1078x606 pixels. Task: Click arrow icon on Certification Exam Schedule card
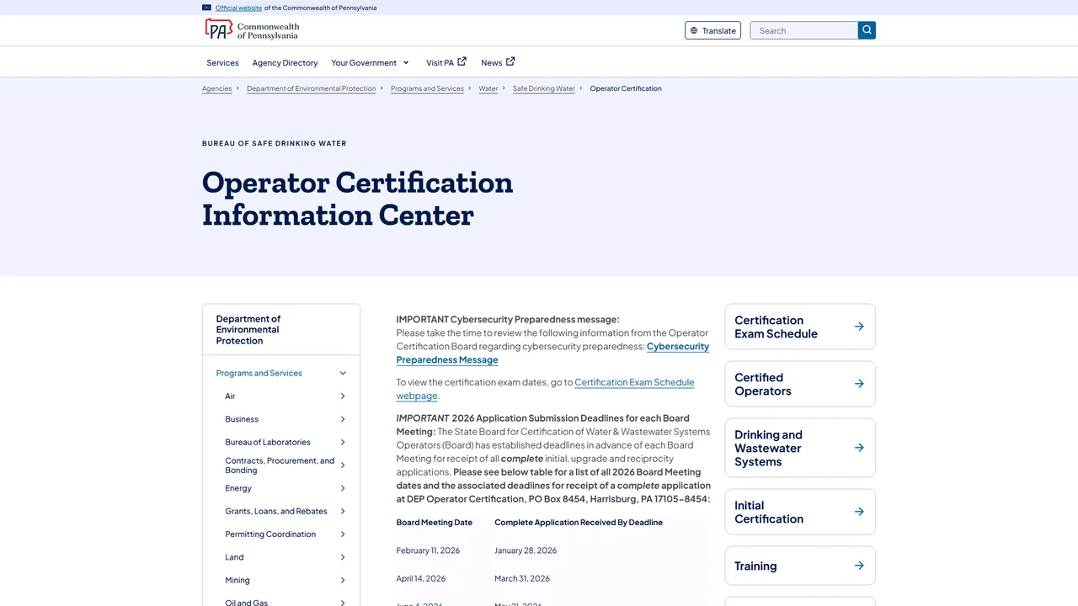pyautogui.click(x=859, y=327)
